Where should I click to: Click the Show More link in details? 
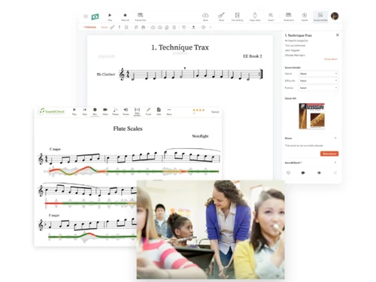pyautogui.click(x=331, y=59)
